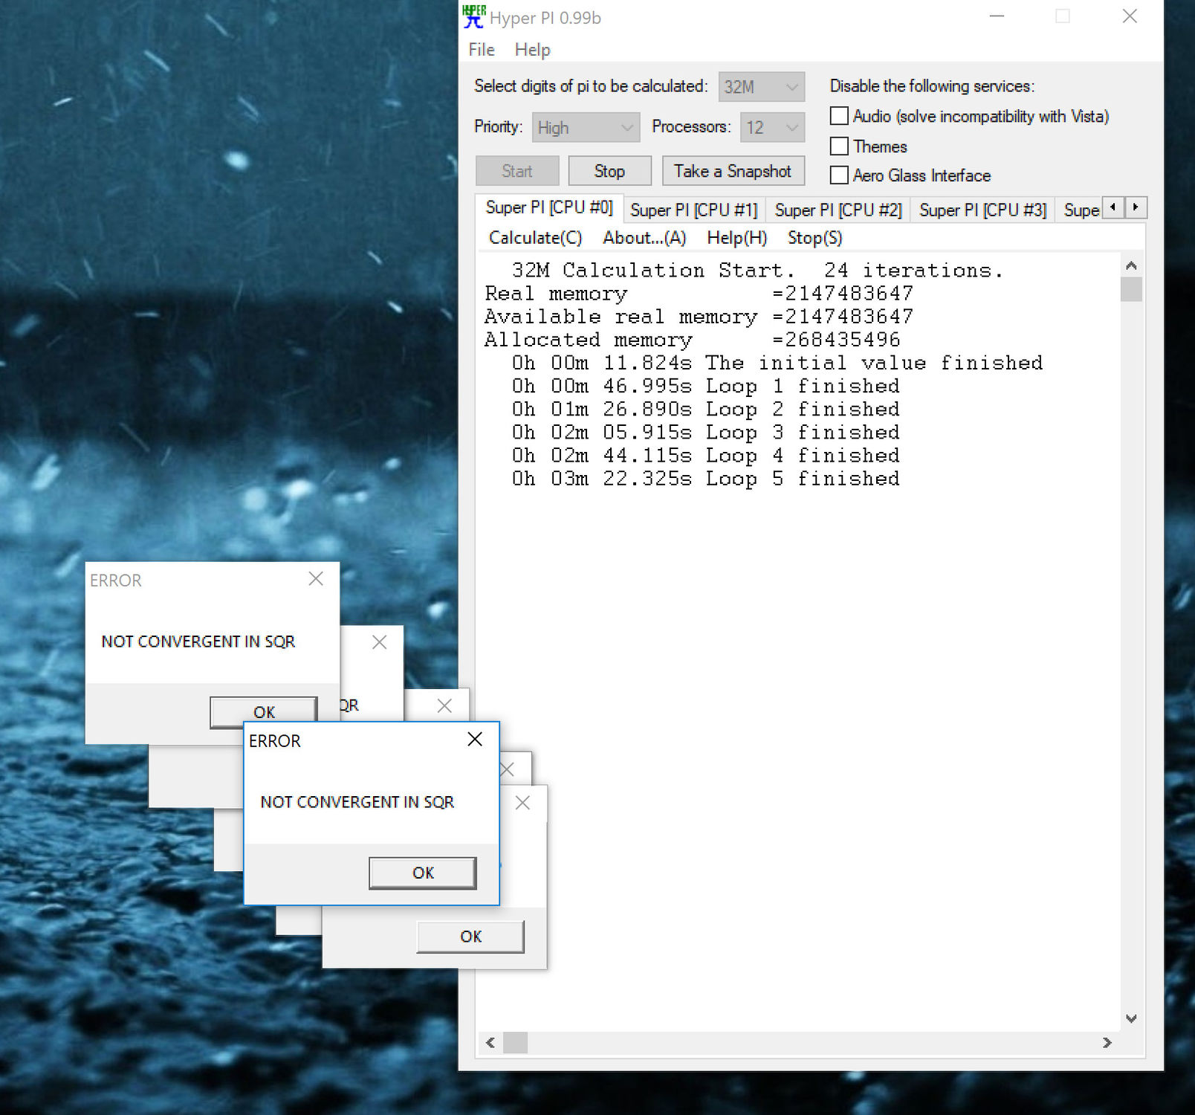This screenshot has width=1195, height=1115.
Task: Enable the Audio service checkbox
Action: coord(839,116)
